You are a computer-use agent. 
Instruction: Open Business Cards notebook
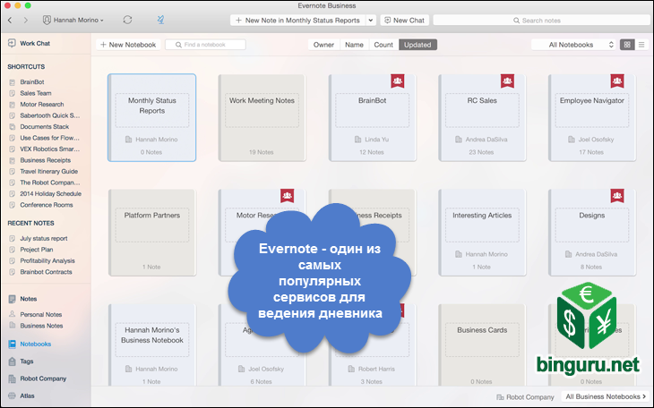click(482, 345)
